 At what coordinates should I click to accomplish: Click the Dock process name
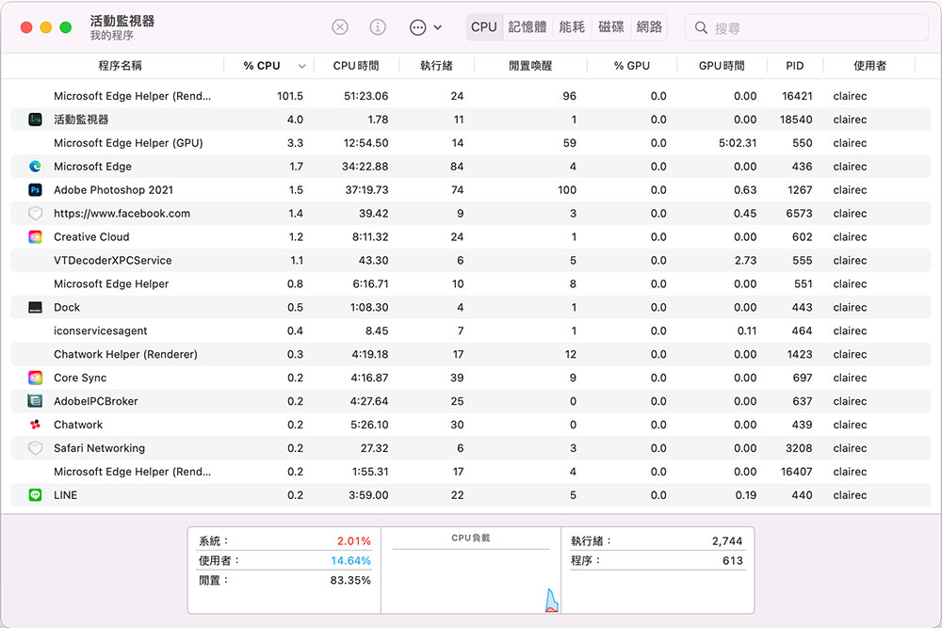click(x=67, y=307)
